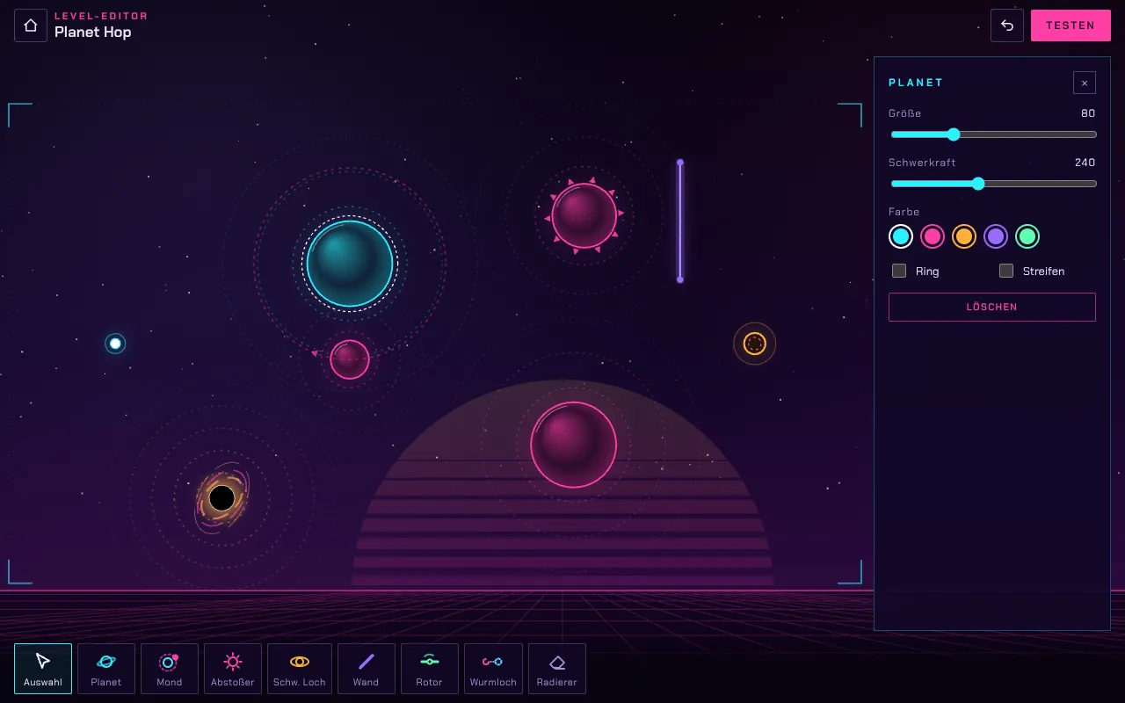Enable the Streifen checkbox

pos(1006,271)
